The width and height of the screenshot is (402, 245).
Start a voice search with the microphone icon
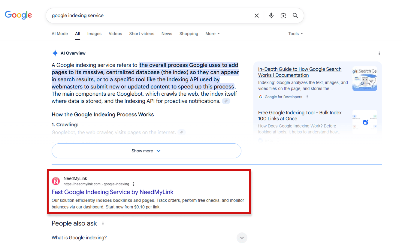coord(271,15)
